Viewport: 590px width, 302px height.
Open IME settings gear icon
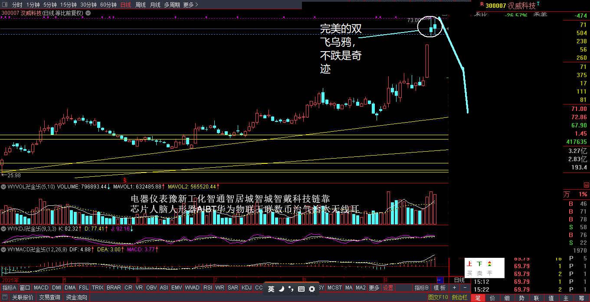point(311,289)
